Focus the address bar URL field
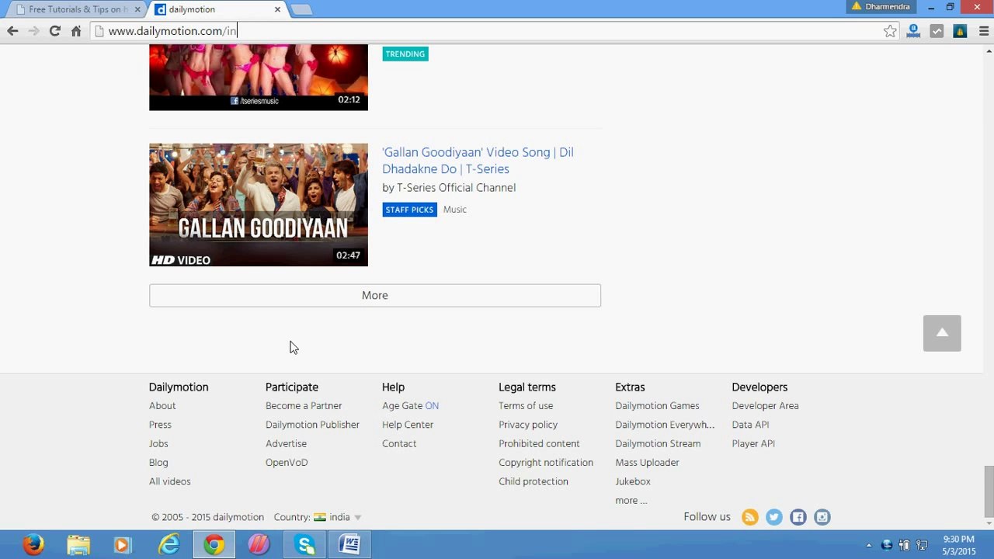 [x=495, y=31]
